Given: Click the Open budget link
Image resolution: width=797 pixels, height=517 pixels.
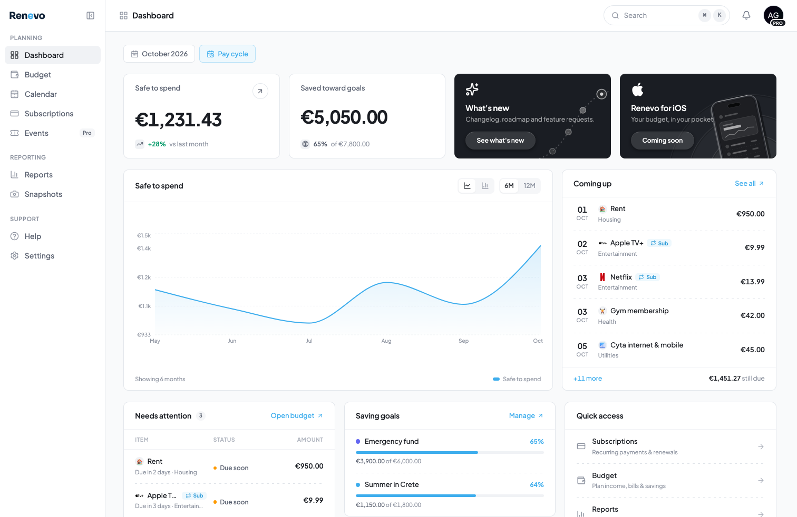Looking at the screenshot, I should click(x=297, y=416).
